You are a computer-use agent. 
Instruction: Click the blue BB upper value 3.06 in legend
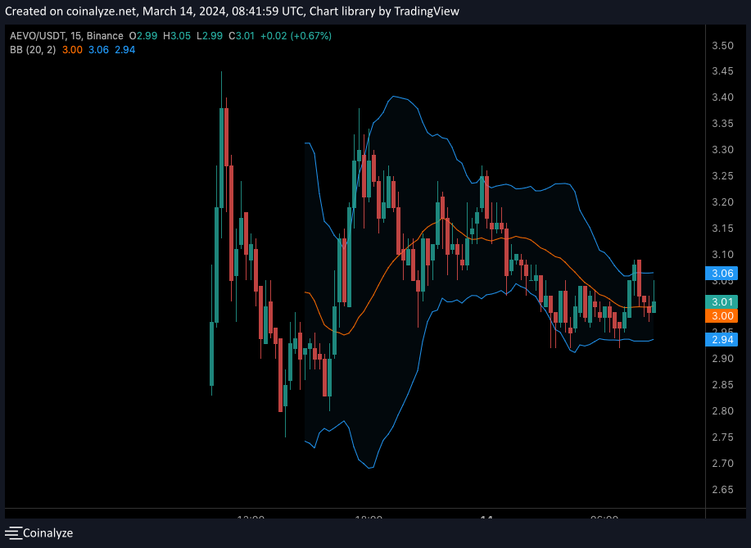coord(98,50)
